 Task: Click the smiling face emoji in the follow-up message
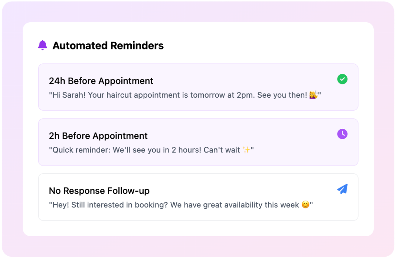(305, 205)
